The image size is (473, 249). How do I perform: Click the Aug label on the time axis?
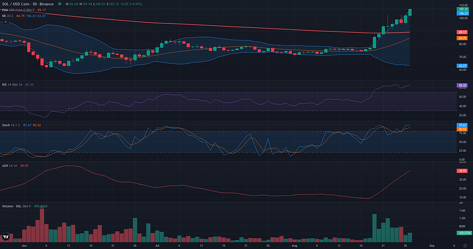pyautogui.click(x=294, y=246)
